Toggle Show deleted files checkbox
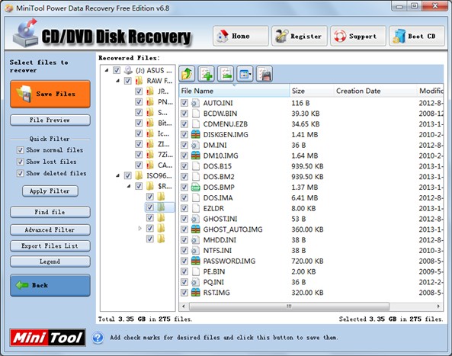 coord(20,173)
